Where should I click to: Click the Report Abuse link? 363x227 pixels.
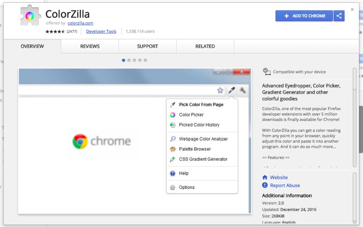[285, 185]
